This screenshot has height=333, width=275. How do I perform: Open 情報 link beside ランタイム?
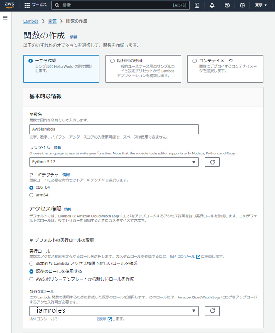click(57, 147)
